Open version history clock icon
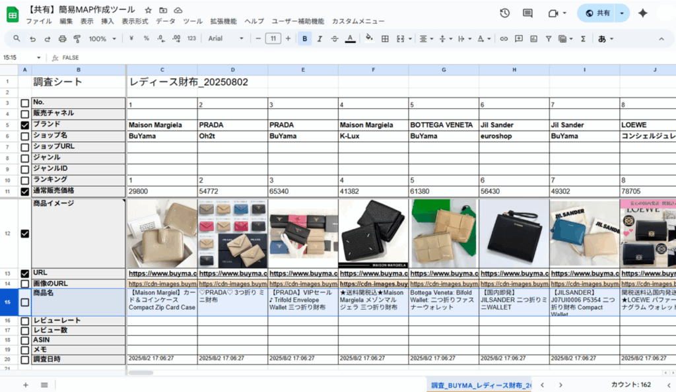The width and height of the screenshot is (676, 392). click(504, 13)
